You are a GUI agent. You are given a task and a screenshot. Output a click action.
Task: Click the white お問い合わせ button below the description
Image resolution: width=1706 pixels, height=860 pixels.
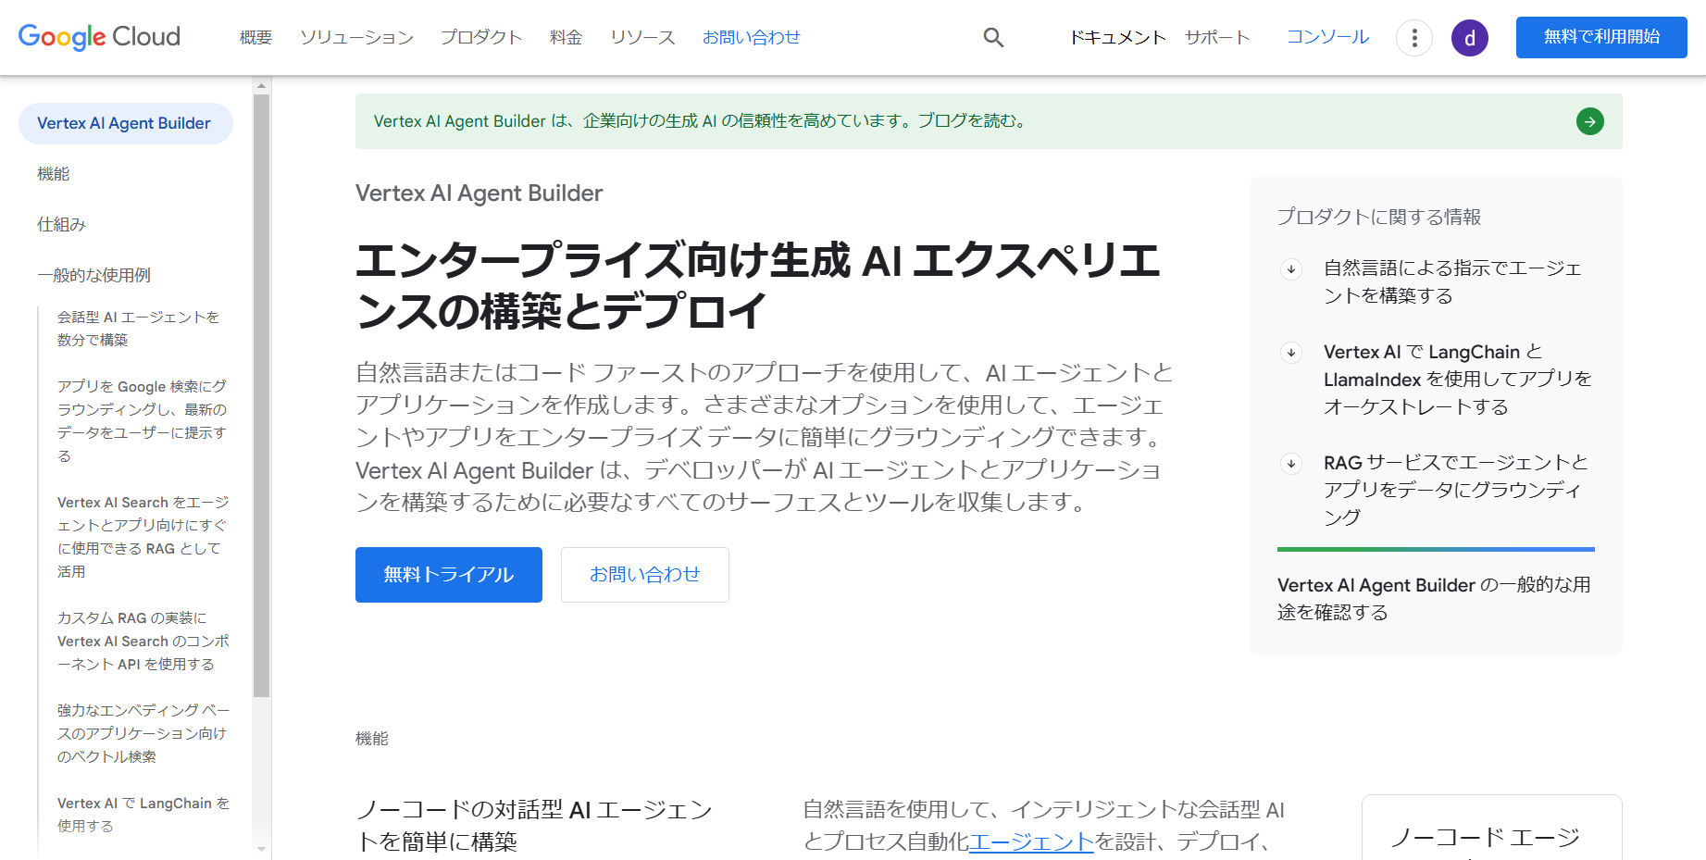[645, 575]
